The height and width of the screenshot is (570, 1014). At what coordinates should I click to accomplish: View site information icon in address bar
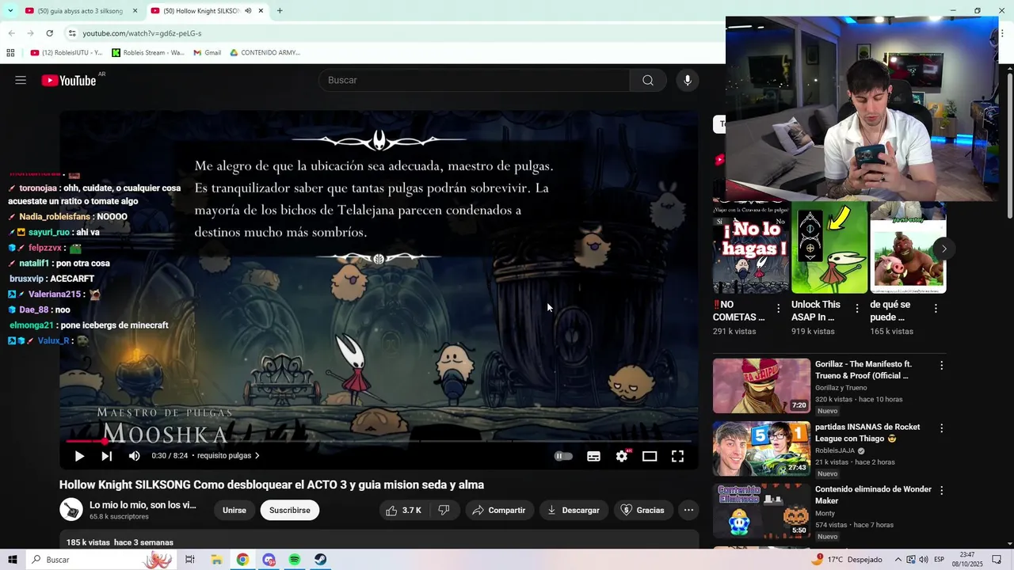point(72,33)
